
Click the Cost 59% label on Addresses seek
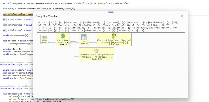click(x=97, y=59)
